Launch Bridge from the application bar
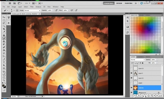The image size is (164, 99). click(x=10, y=3)
